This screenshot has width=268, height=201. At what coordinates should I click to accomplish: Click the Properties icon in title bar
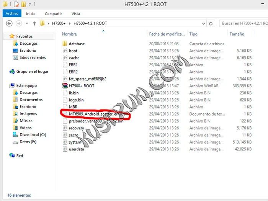pos(16,4)
